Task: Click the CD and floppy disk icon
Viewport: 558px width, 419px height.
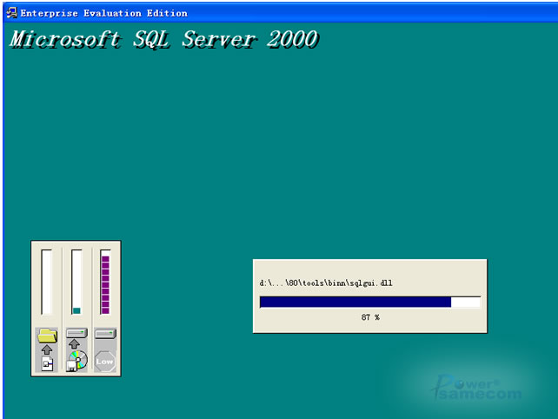Action: tap(76, 361)
